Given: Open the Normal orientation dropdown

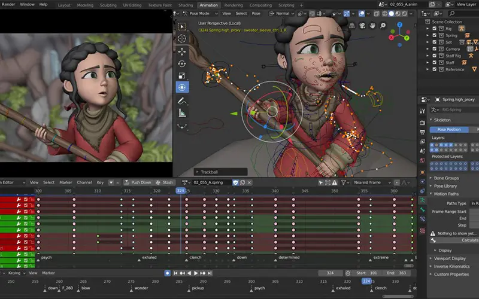Looking at the screenshot, I should pyautogui.click(x=281, y=13).
